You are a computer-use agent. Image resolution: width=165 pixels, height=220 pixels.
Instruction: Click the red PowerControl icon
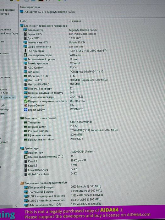click(26, 105)
